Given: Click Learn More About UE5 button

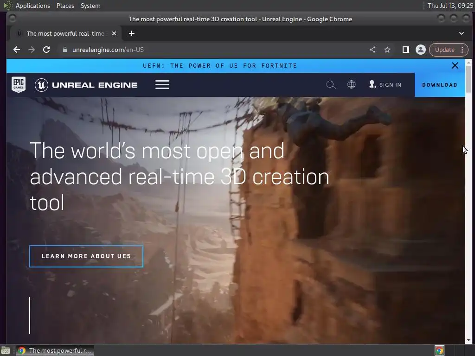Looking at the screenshot, I should point(86,256).
